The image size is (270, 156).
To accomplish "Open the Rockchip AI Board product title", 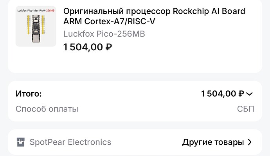I will click(154, 16).
